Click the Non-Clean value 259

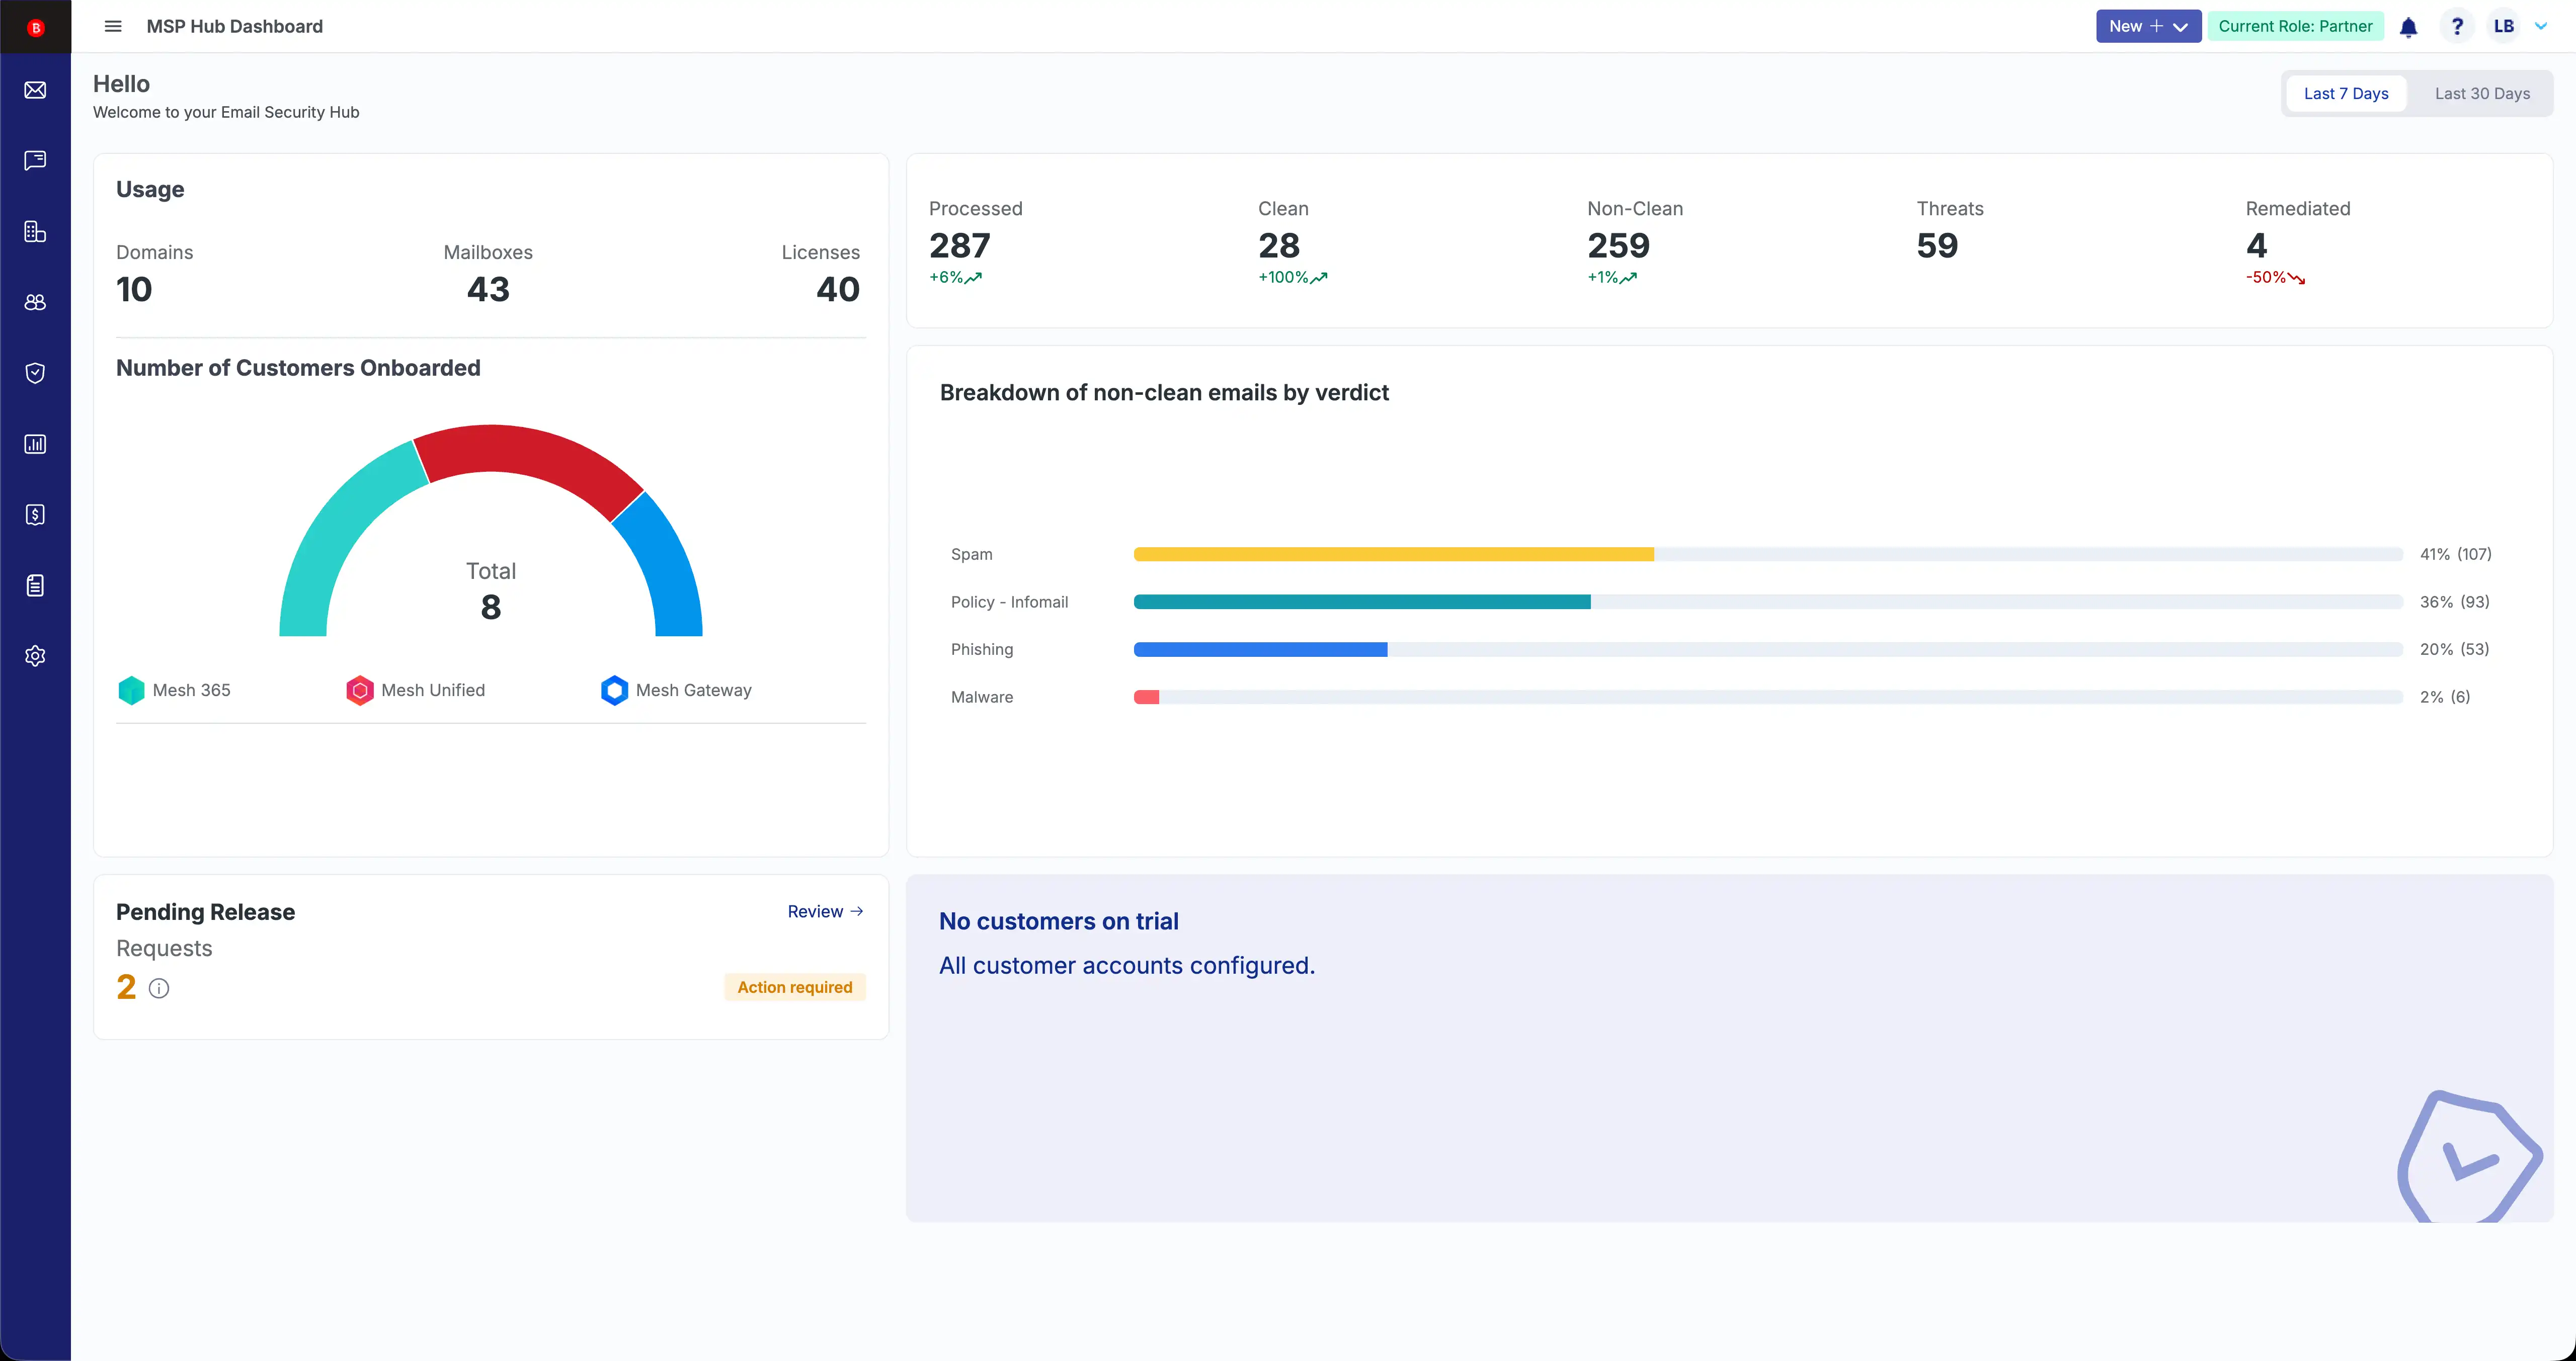[x=1618, y=245]
